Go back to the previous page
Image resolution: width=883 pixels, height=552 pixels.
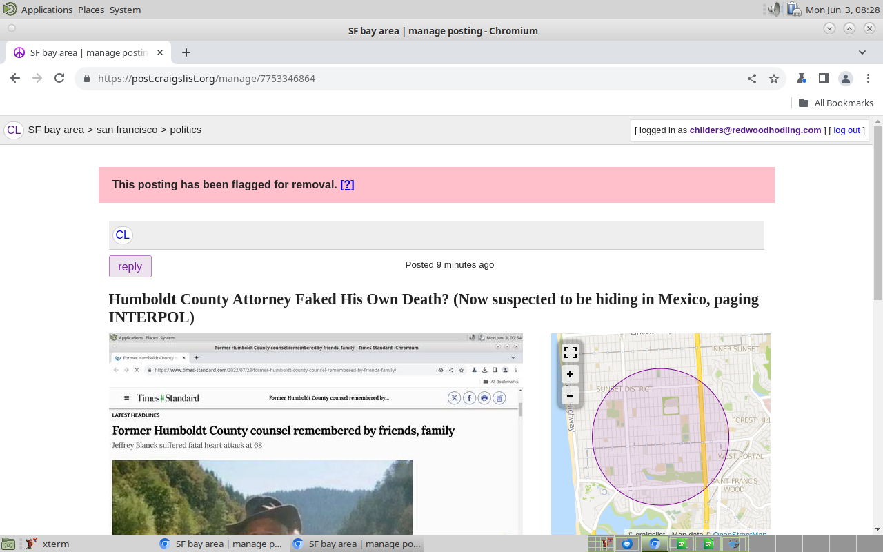coord(15,79)
